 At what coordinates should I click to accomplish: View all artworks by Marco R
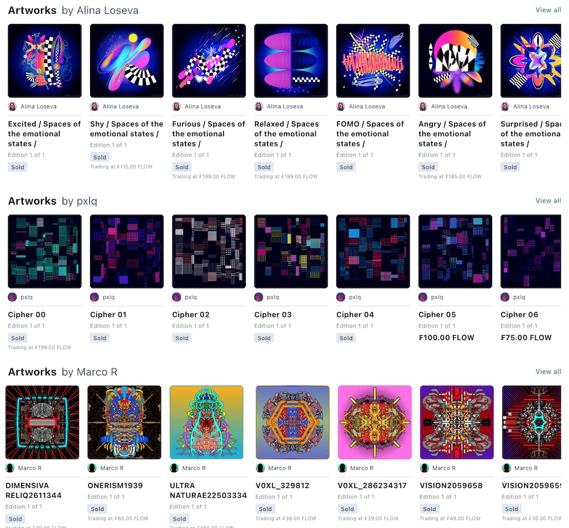(x=548, y=372)
